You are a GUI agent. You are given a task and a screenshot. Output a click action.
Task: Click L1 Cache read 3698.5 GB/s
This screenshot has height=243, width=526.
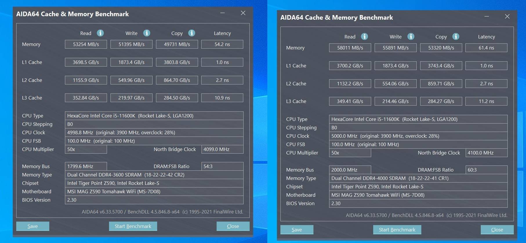click(x=86, y=62)
